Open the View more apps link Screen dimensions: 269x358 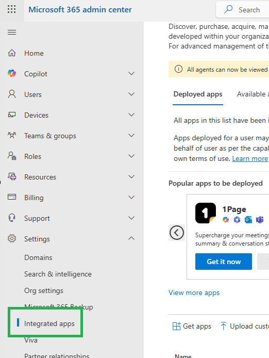pyautogui.click(x=194, y=292)
